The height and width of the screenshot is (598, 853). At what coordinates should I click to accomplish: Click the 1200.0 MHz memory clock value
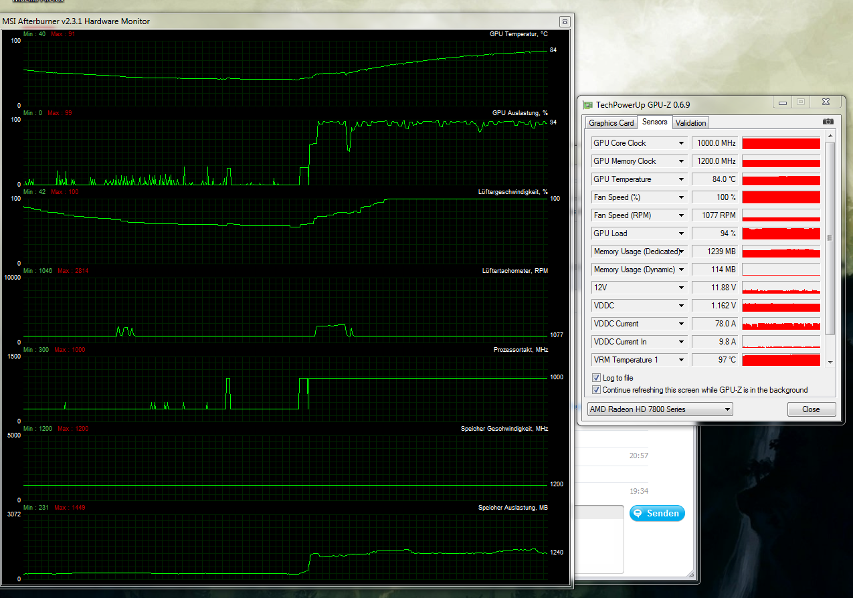point(715,161)
